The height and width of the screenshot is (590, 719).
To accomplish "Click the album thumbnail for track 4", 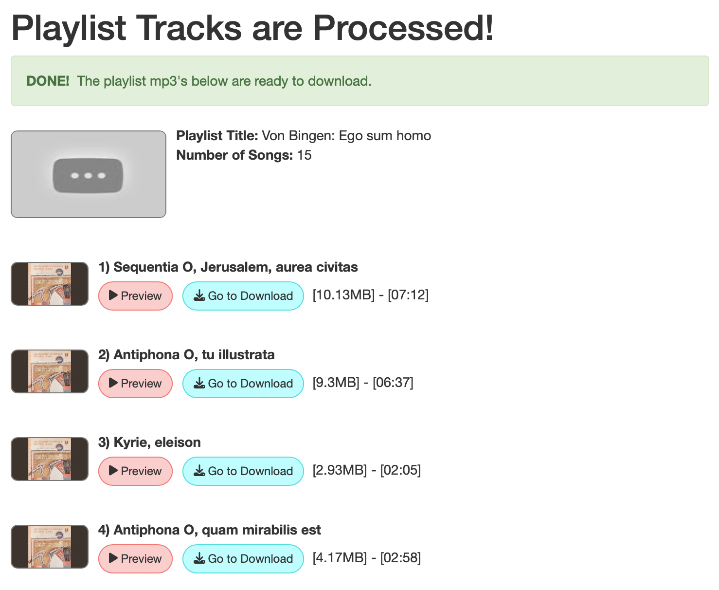I will (x=49, y=546).
